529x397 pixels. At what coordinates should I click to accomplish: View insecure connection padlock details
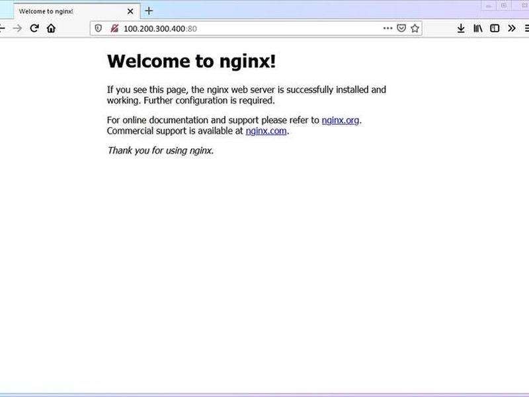pyautogui.click(x=114, y=28)
